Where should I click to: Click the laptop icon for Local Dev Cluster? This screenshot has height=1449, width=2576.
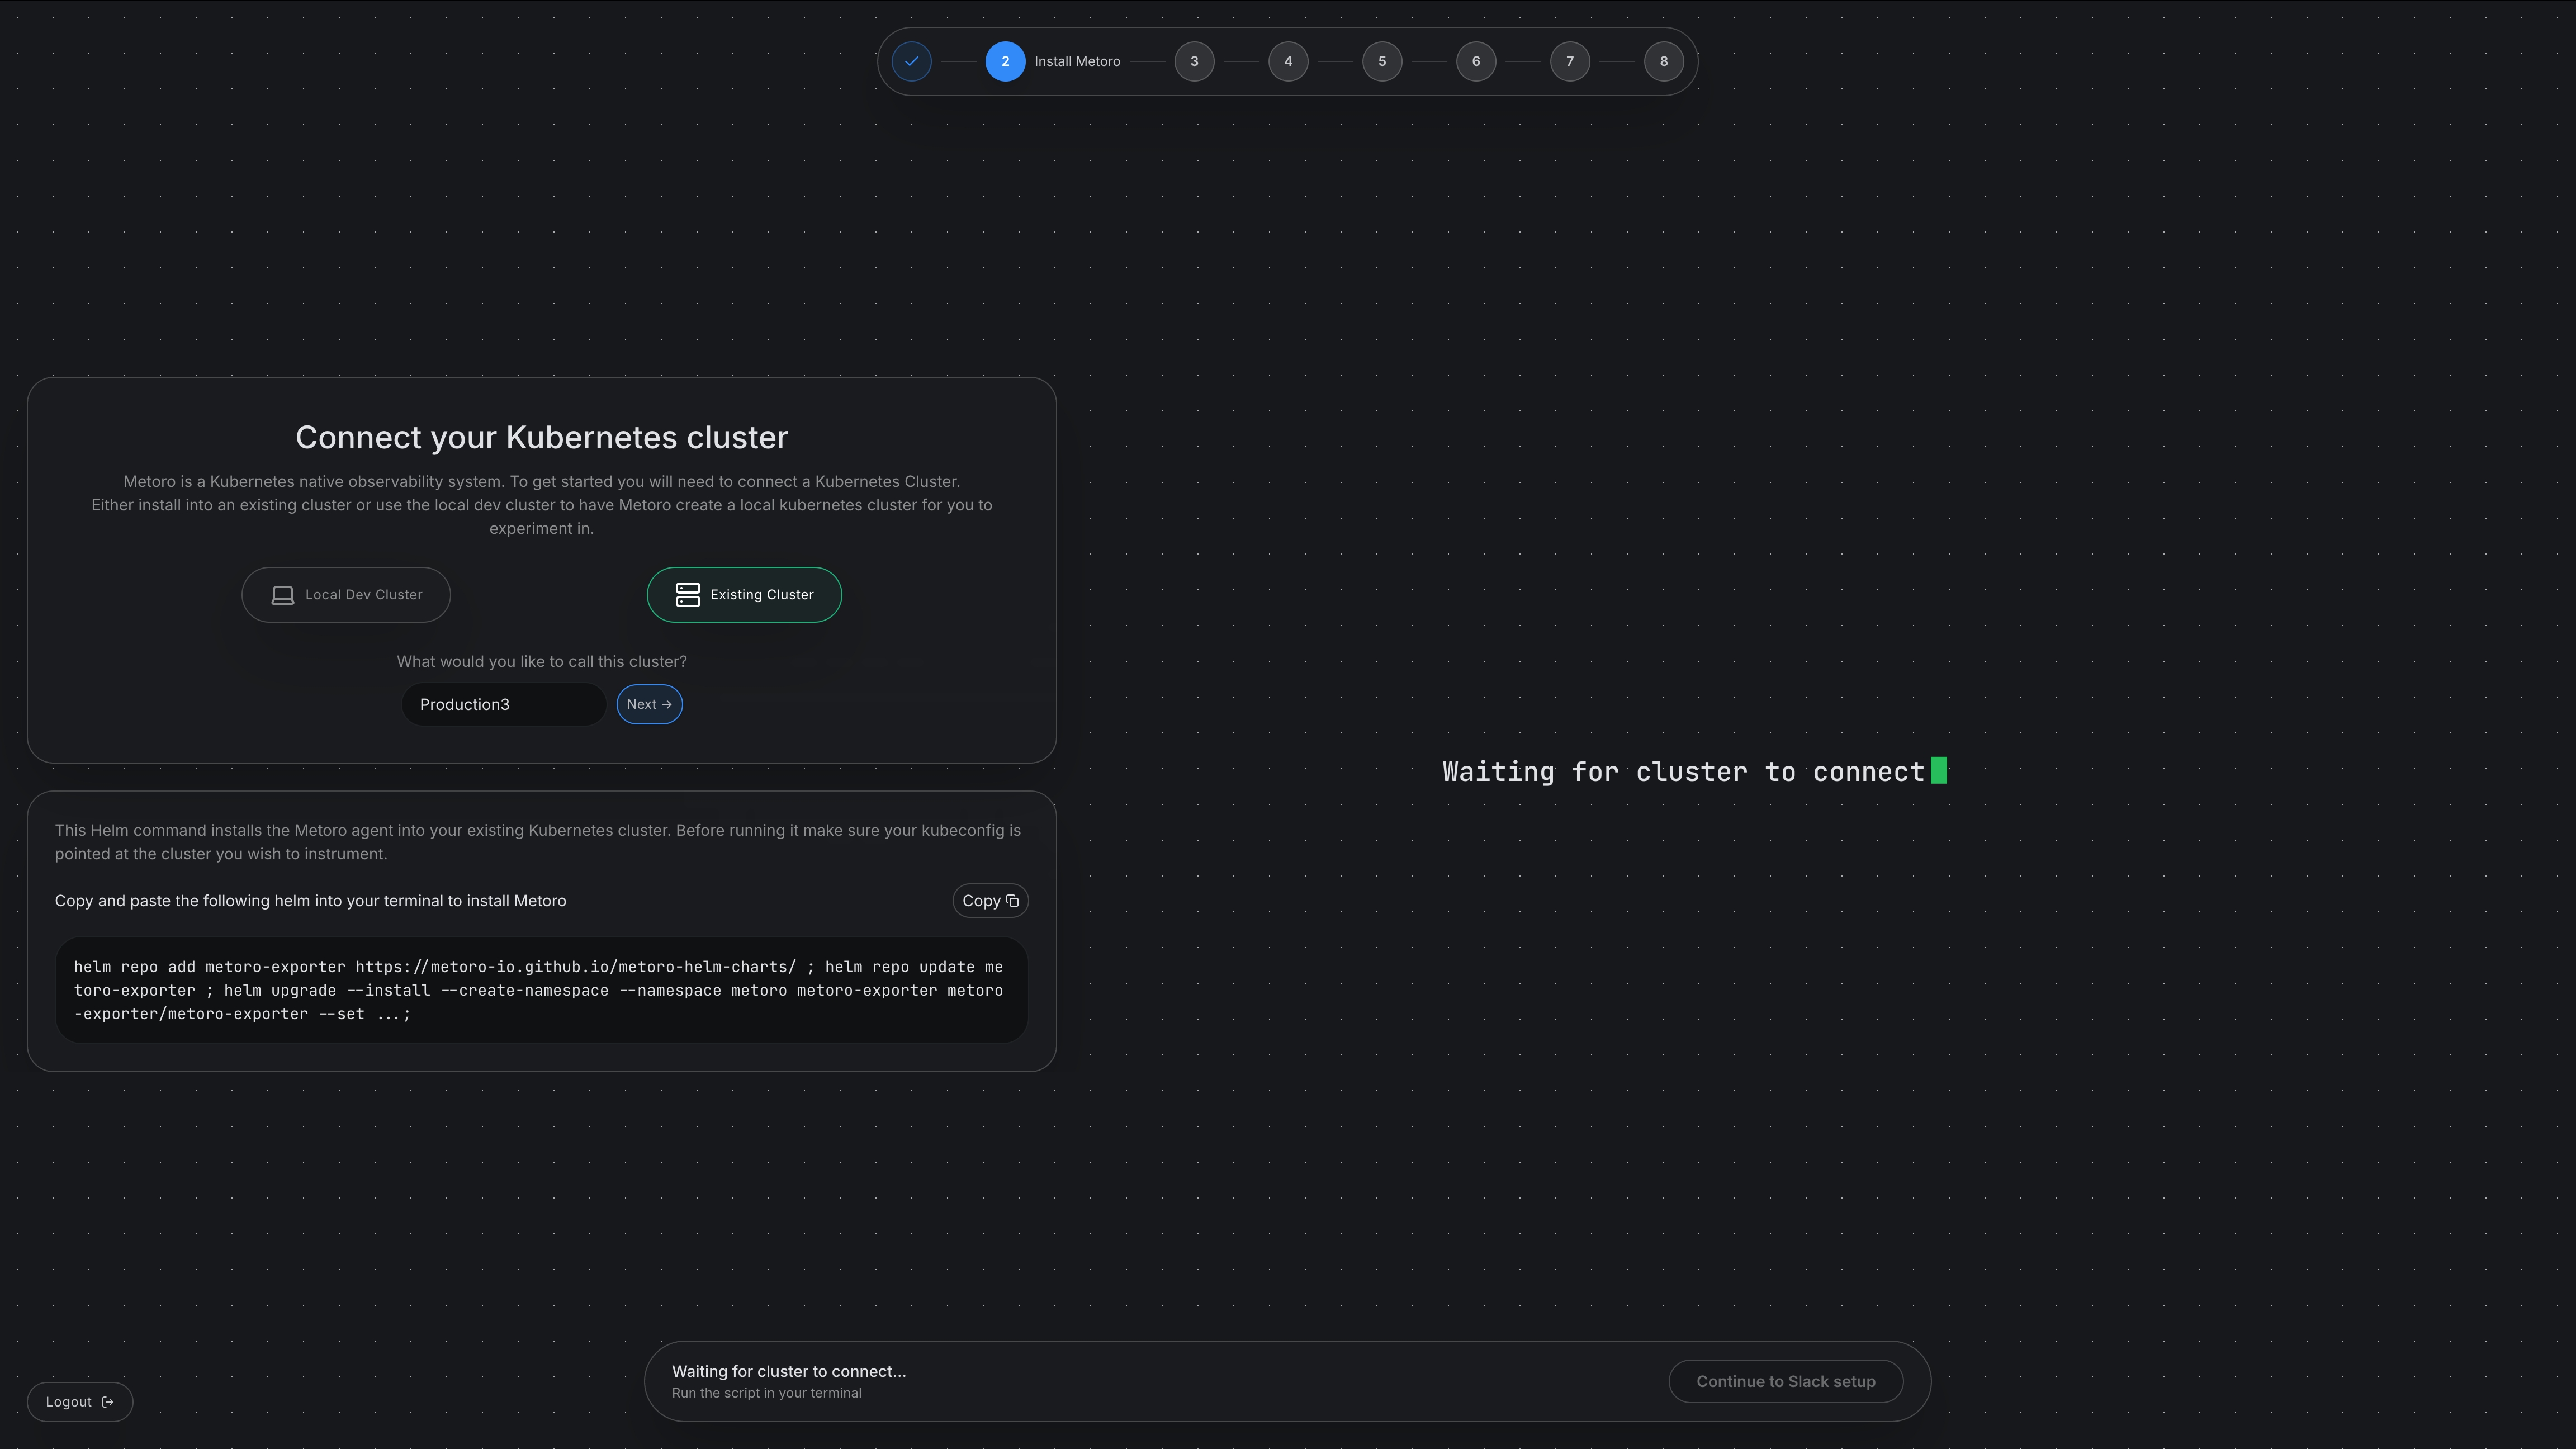tap(283, 595)
